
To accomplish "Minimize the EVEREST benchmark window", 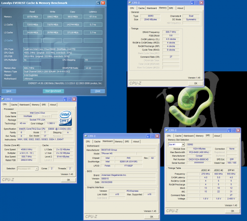I will pos(98,3).
